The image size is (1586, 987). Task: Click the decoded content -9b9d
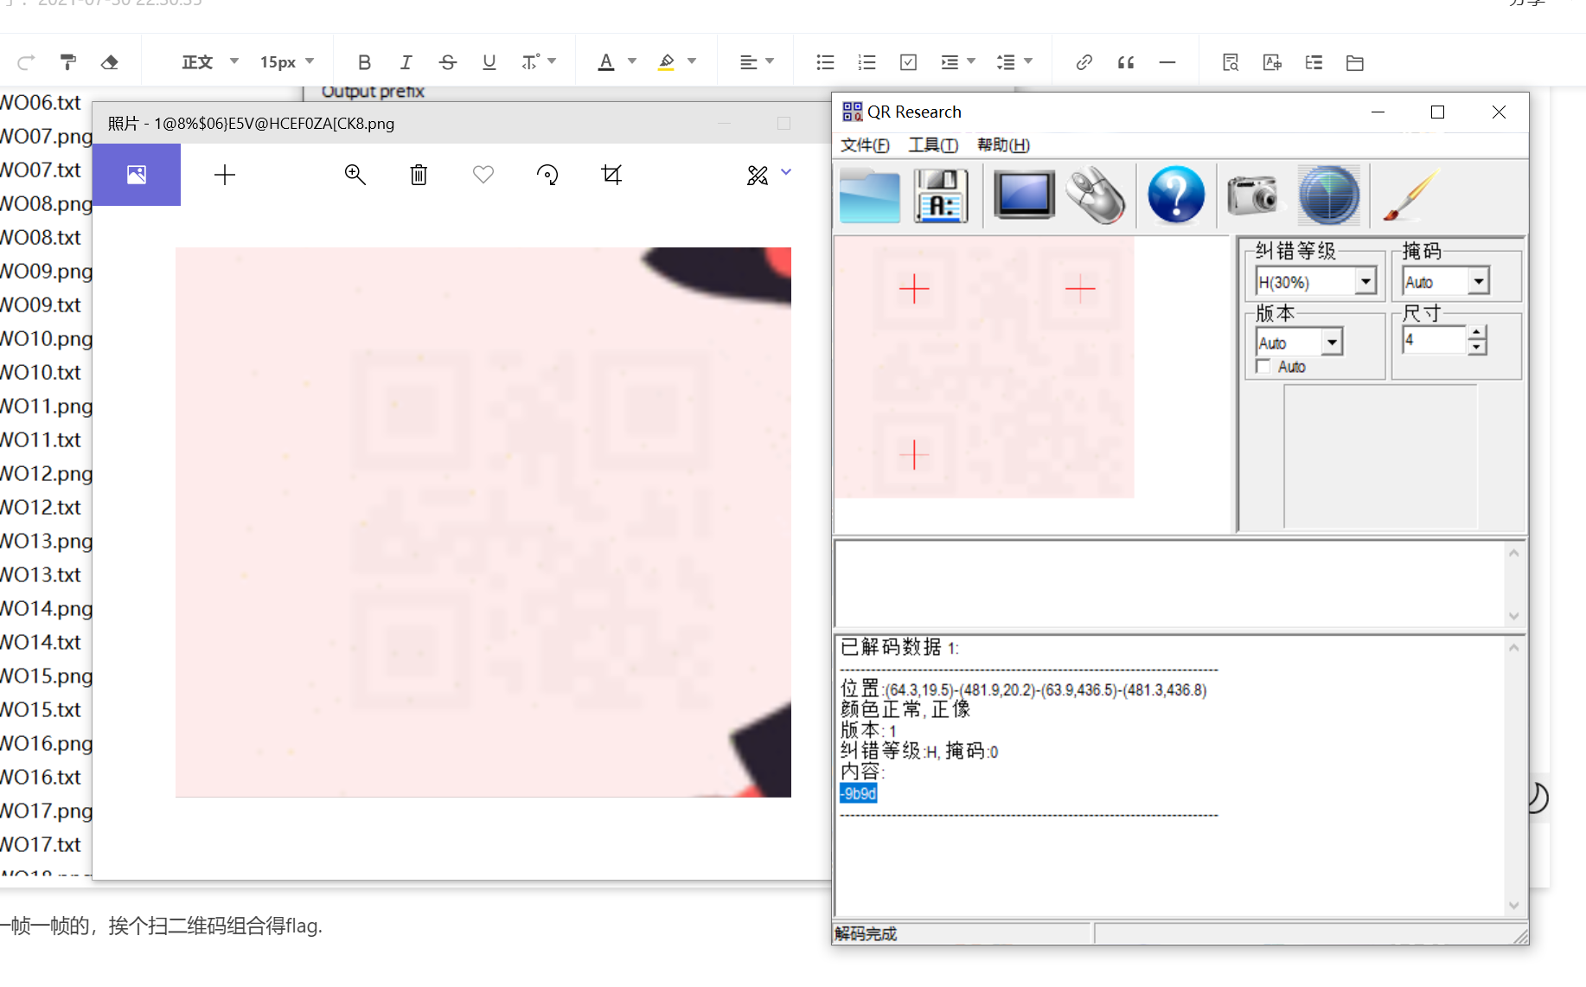pyautogui.click(x=859, y=794)
